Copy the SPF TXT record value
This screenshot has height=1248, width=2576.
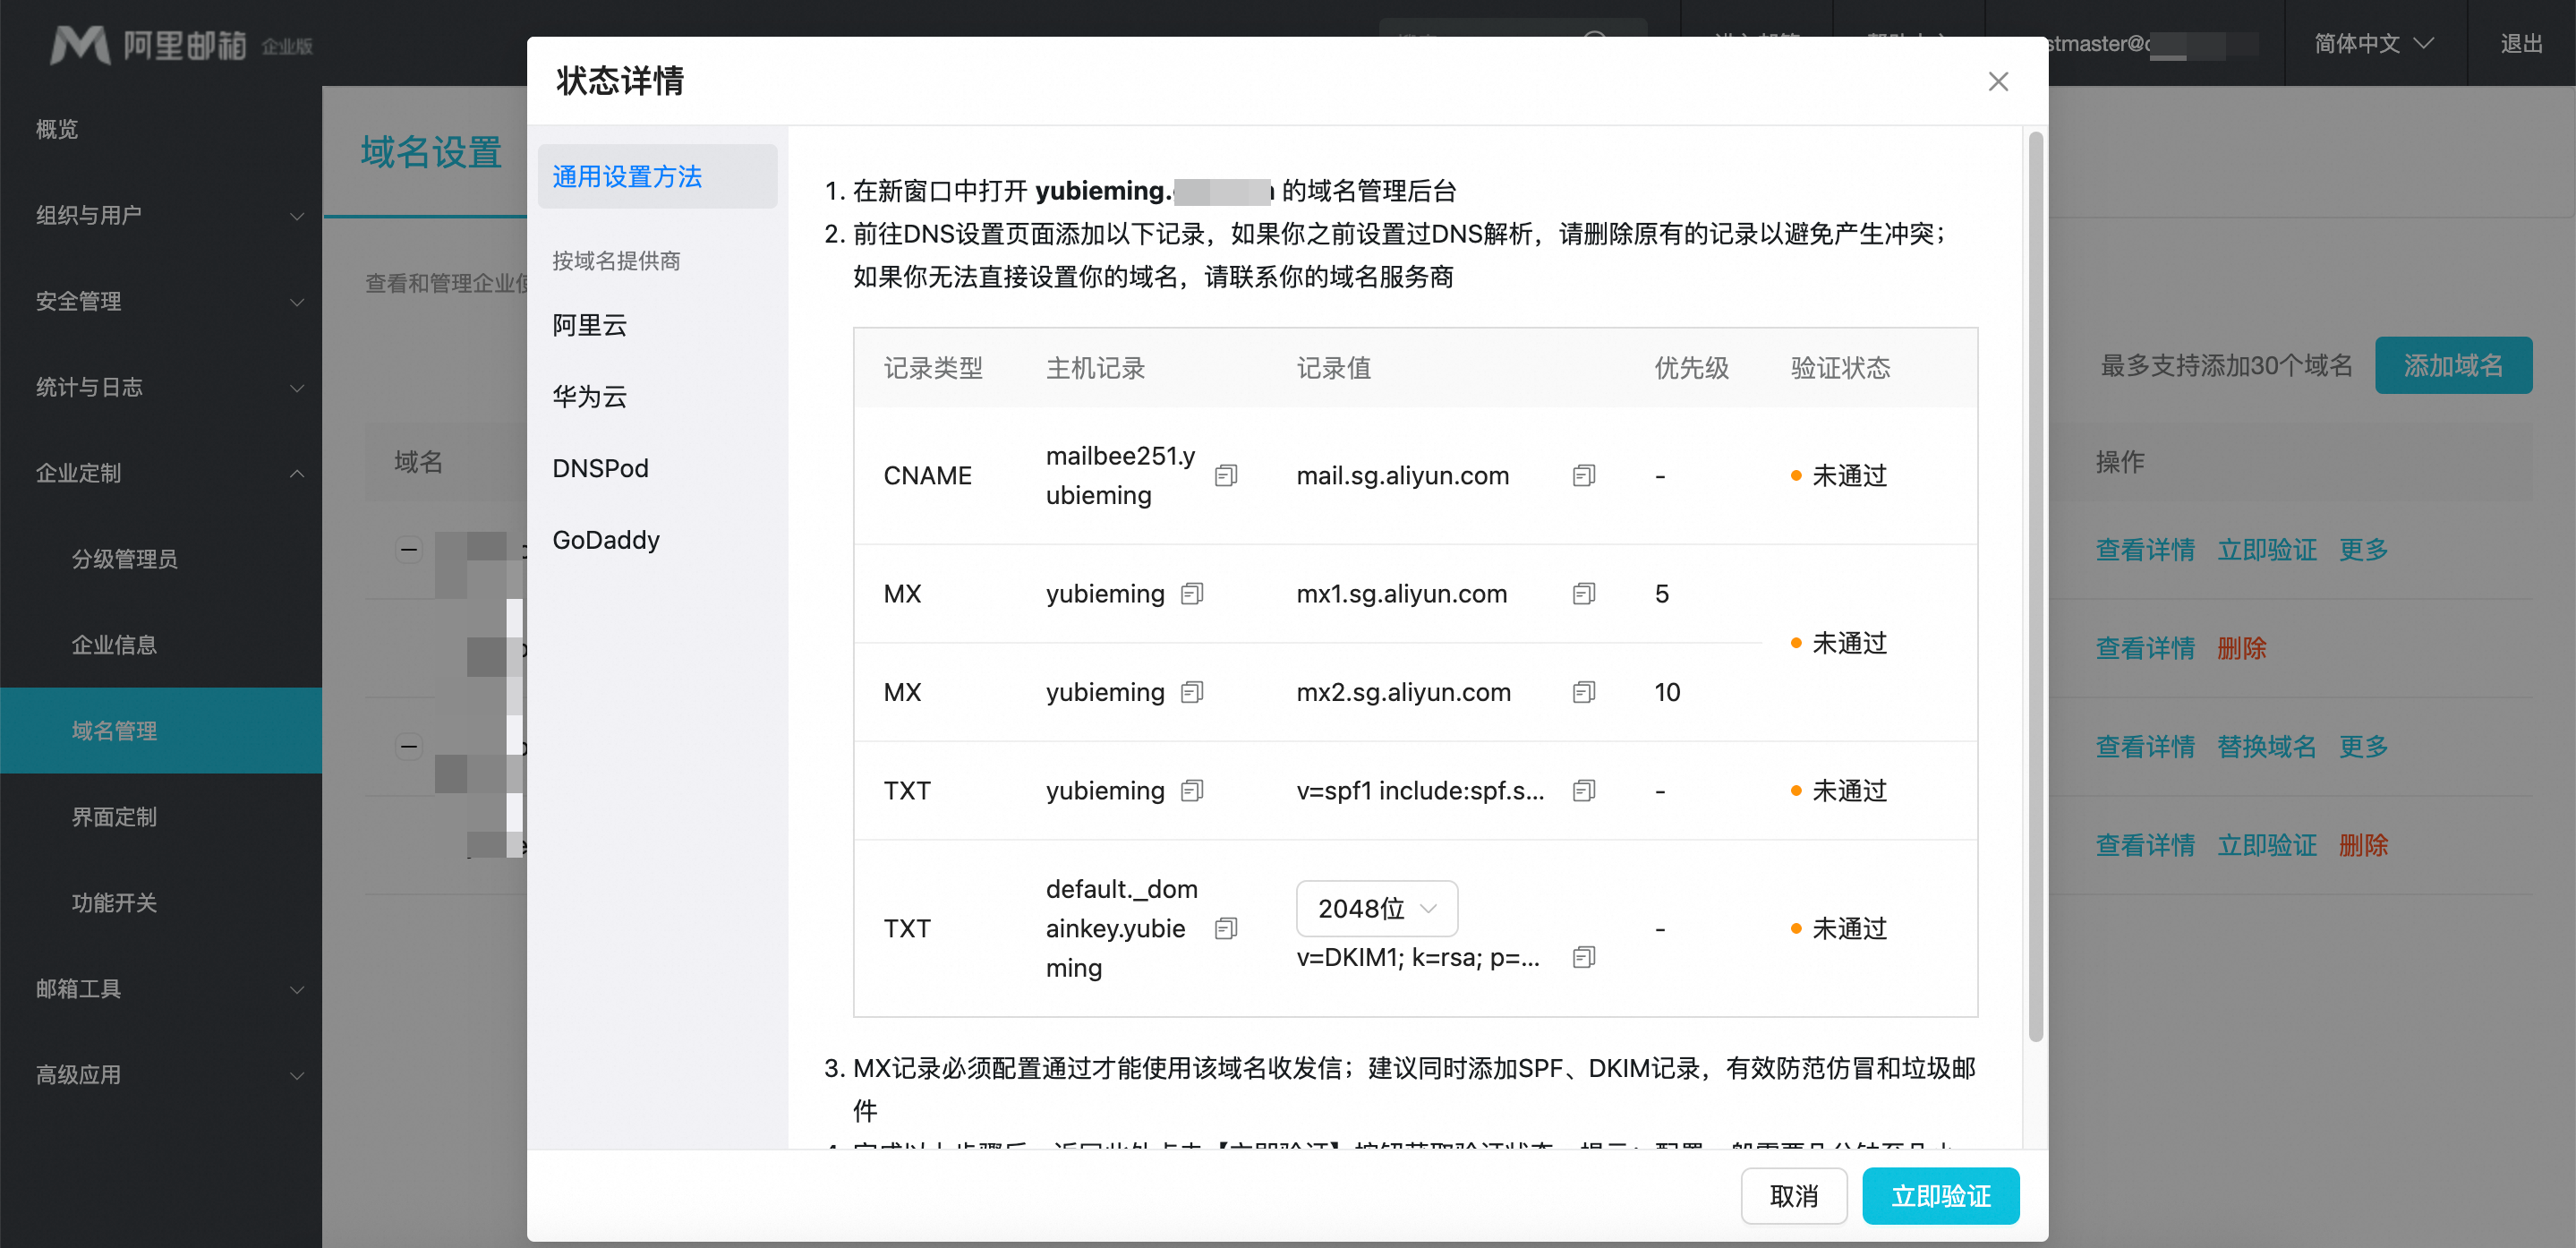[x=1583, y=791]
